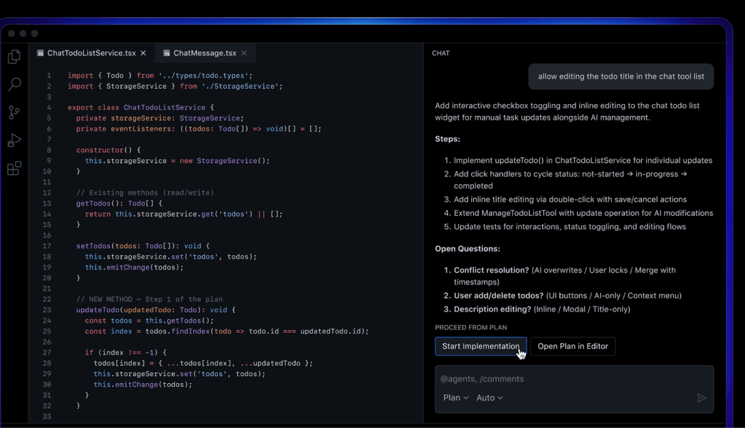Open the Search panel

pyautogui.click(x=14, y=84)
